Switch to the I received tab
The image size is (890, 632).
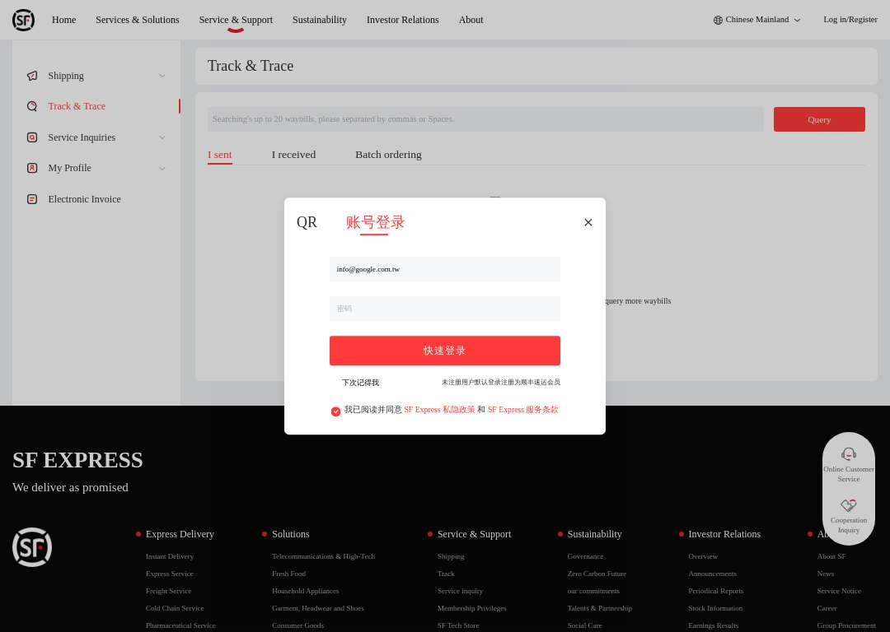pyautogui.click(x=293, y=155)
